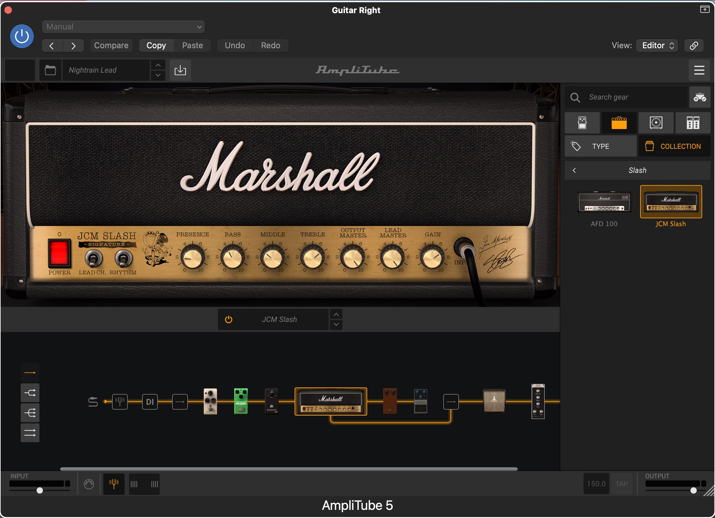
Task: Click the Paste button
Action: tap(193, 46)
